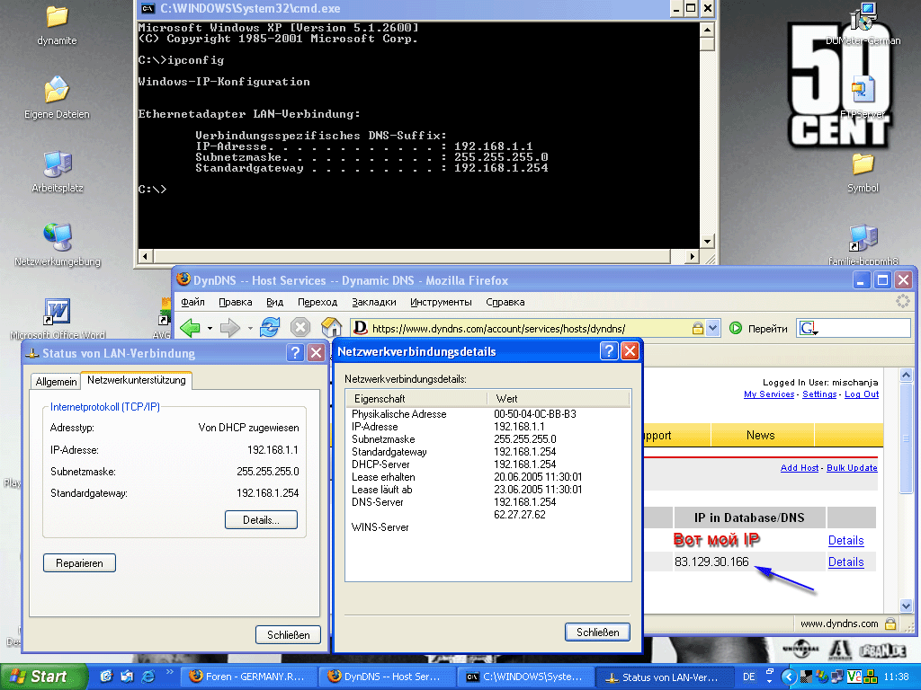Expand quick launch overflow chevron
This screenshot has width=921, height=690.
coord(170,672)
